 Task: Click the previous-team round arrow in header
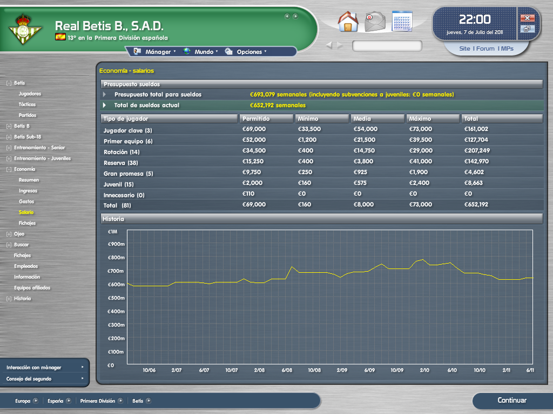(x=287, y=16)
